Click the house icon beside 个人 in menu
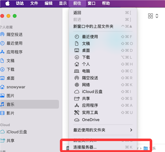Image resolution: width=165 pixels, height=152 pixels. point(77,64)
